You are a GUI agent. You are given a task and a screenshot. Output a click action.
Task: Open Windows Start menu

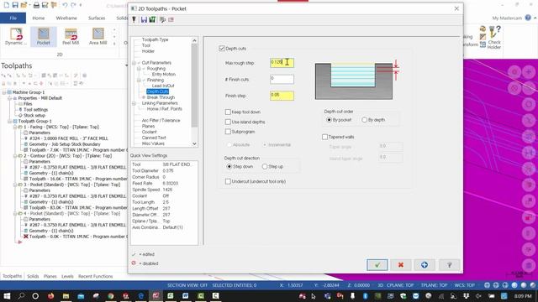[6, 296]
